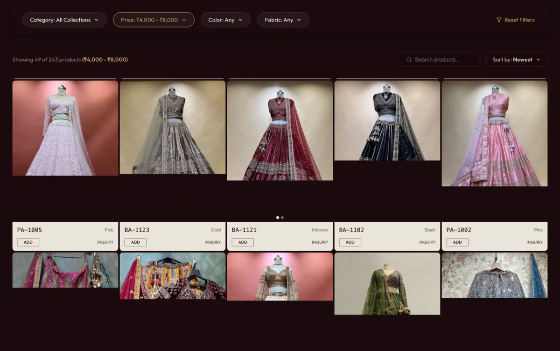Click the Maroon color label
560x351 pixels.
[320, 230]
